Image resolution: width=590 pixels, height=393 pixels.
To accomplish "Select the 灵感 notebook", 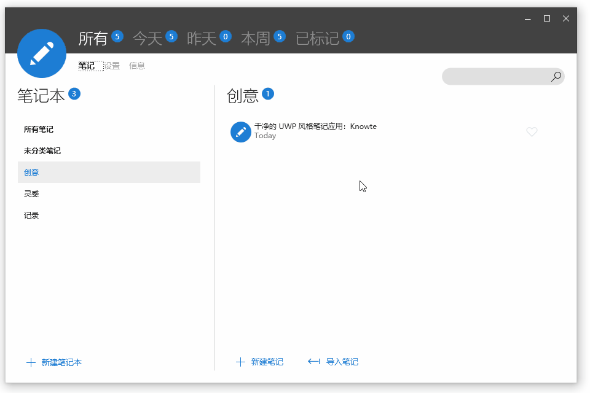I will (x=31, y=193).
